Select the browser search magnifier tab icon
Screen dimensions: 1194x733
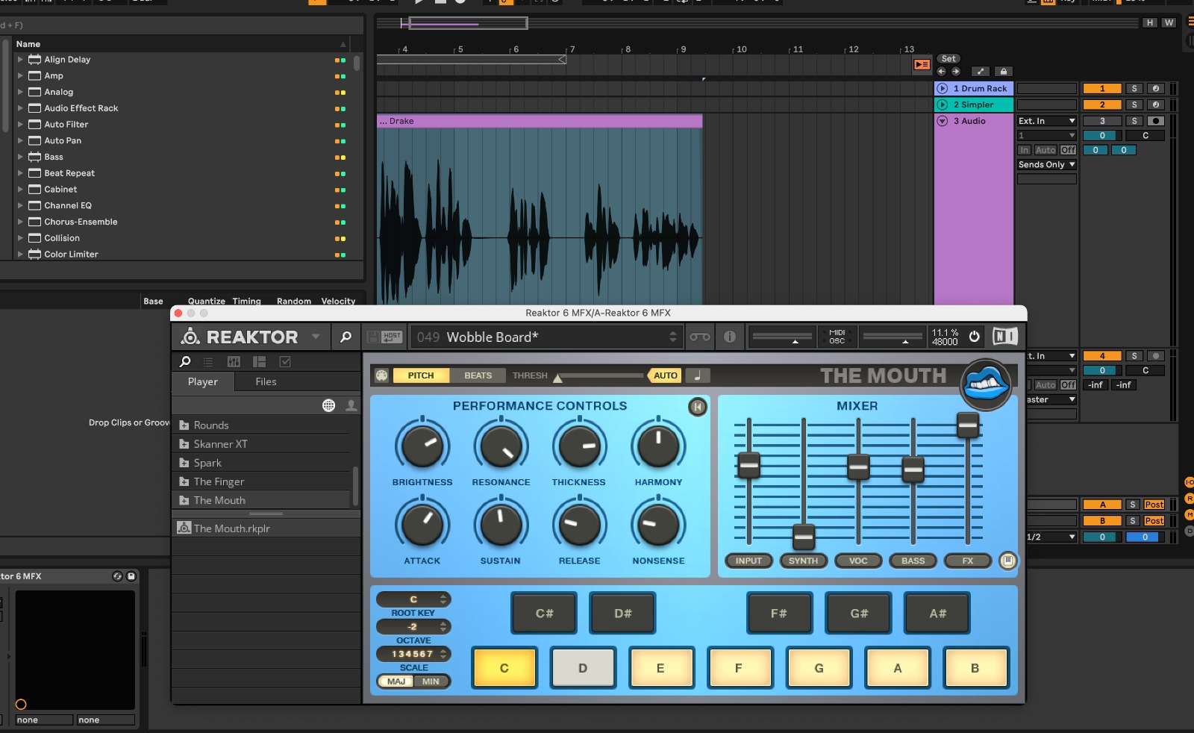[x=185, y=361]
